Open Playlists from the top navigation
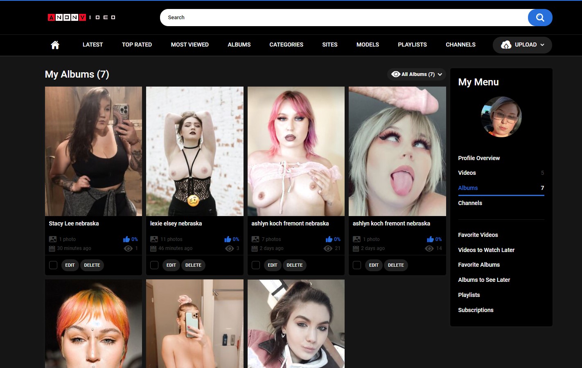The image size is (582, 368). [412, 45]
